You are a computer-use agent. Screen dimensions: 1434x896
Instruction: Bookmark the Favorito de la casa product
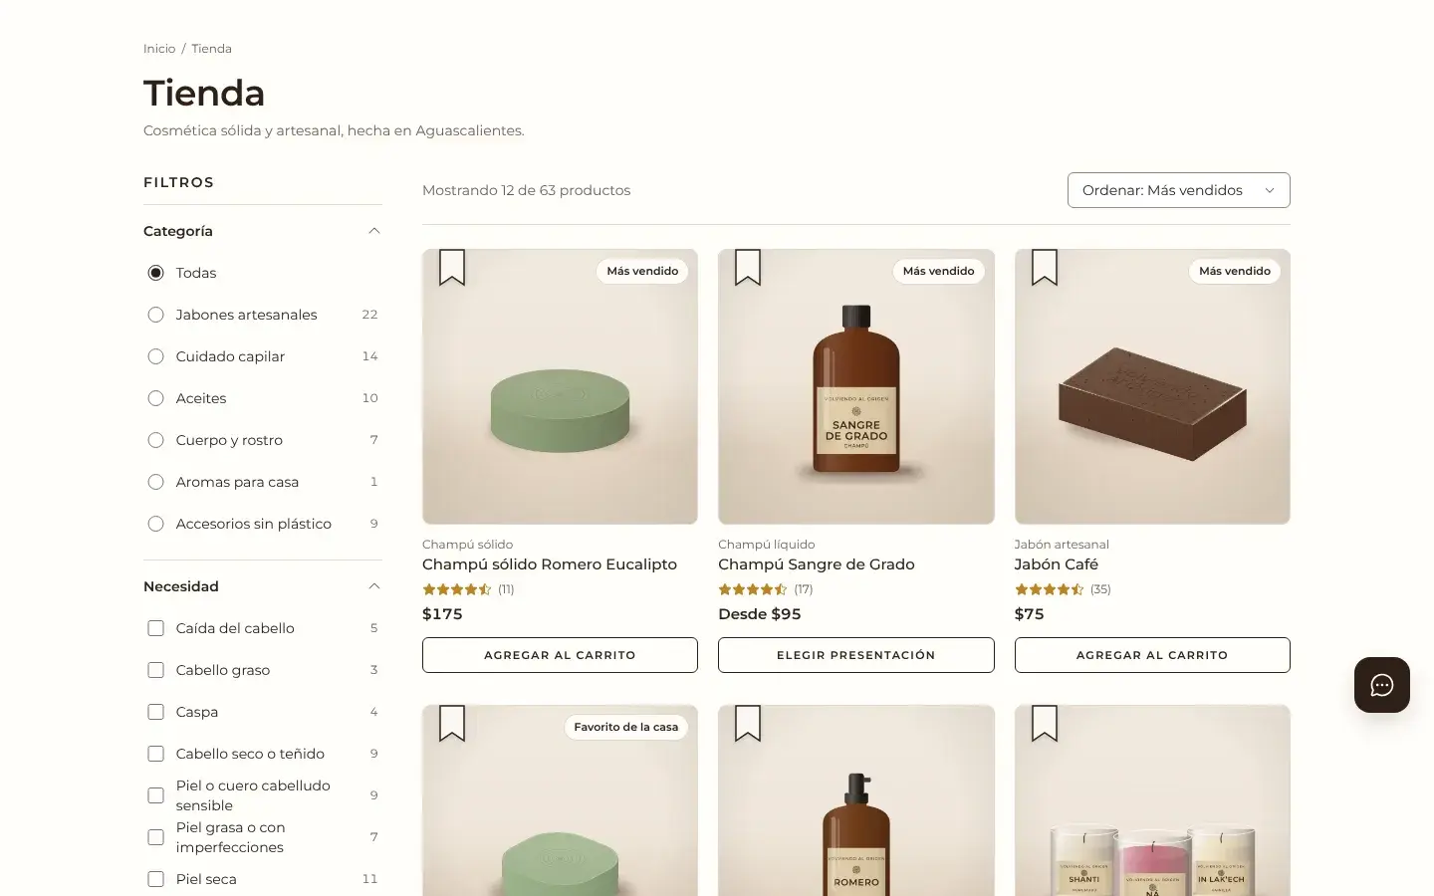[452, 723]
